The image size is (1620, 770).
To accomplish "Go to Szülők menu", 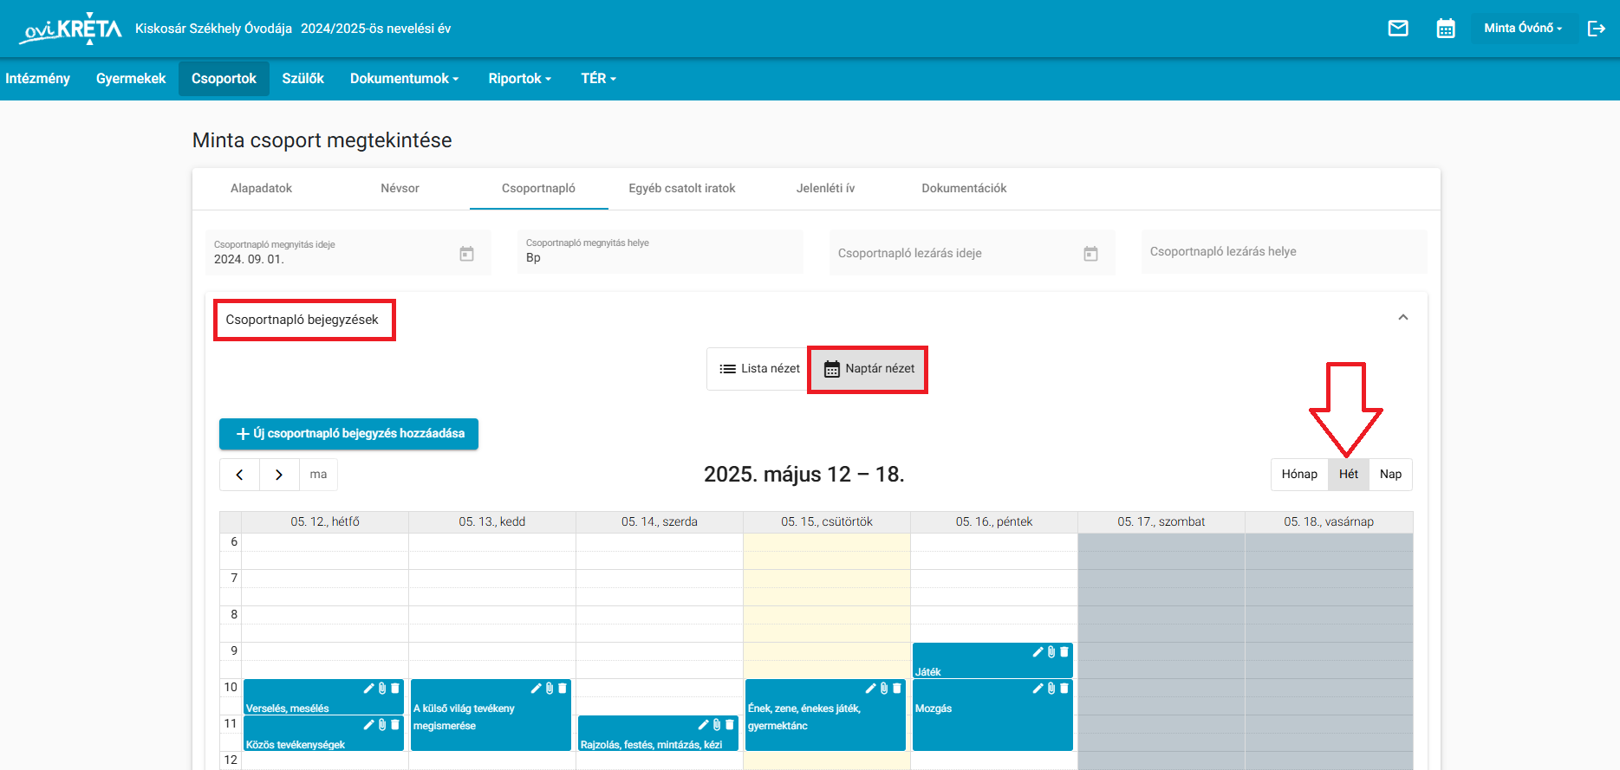I will click(x=303, y=79).
